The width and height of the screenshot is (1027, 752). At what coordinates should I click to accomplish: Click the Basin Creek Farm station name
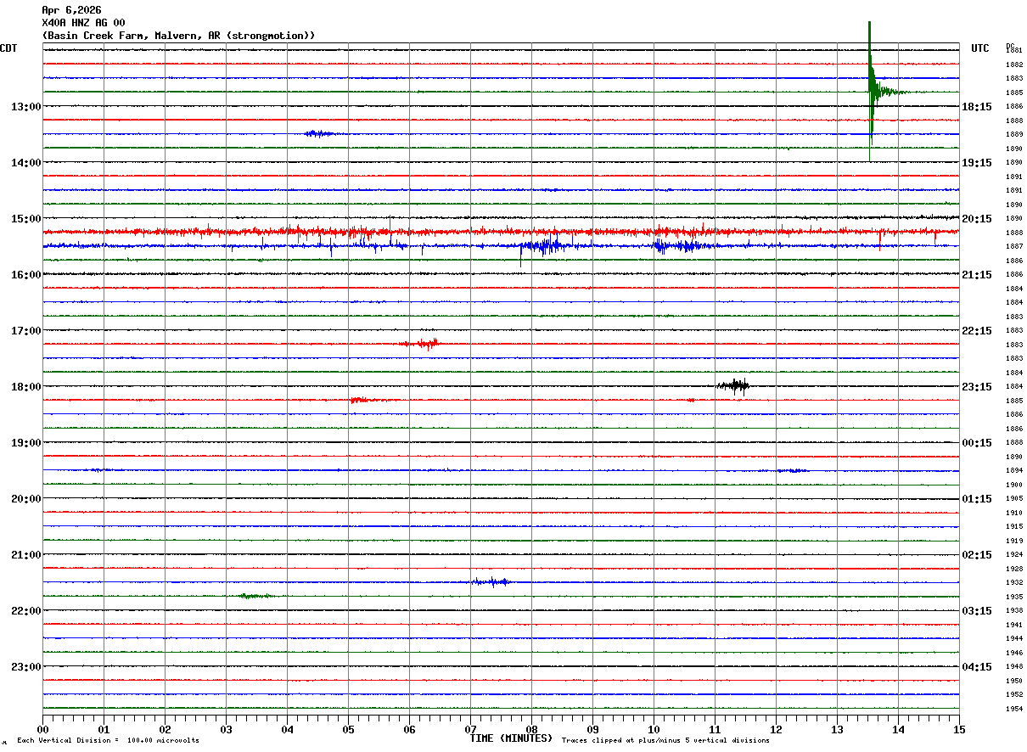(x=178, y=36)
